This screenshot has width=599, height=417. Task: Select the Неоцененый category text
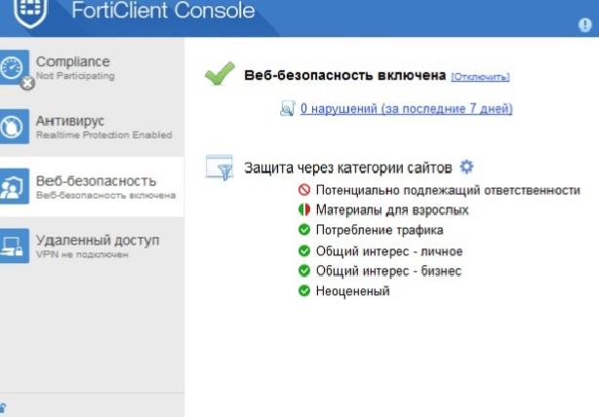(352, 291)
